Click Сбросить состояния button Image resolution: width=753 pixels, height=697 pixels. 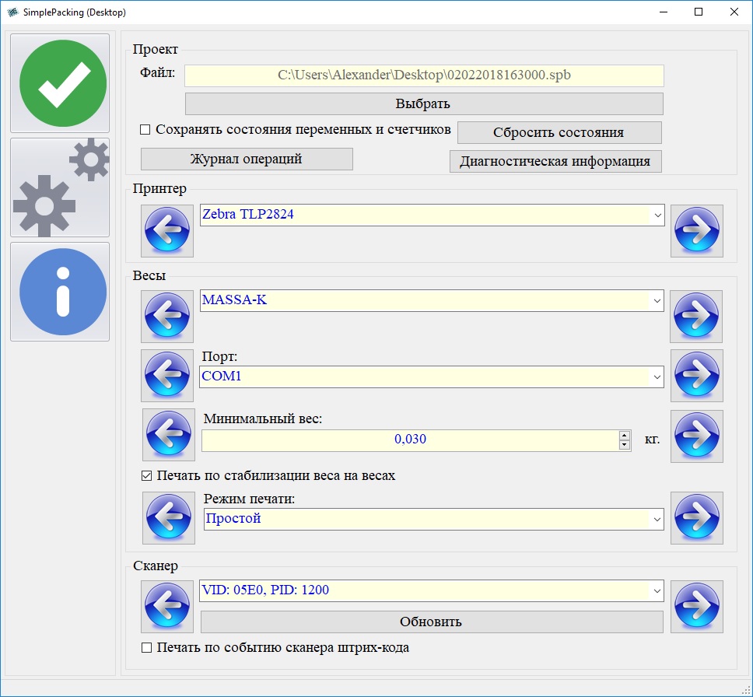tap(559, 132)
